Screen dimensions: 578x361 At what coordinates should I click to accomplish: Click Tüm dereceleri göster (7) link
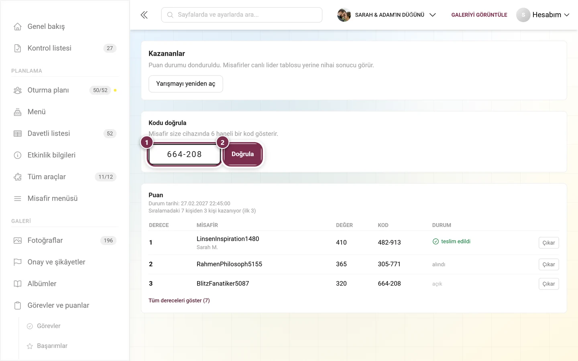pyautogui.click(x=179, y=300)
